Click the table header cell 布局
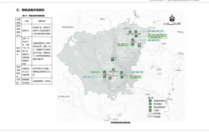Viewport: 209px width, 132px height. (x=26, y=21)
